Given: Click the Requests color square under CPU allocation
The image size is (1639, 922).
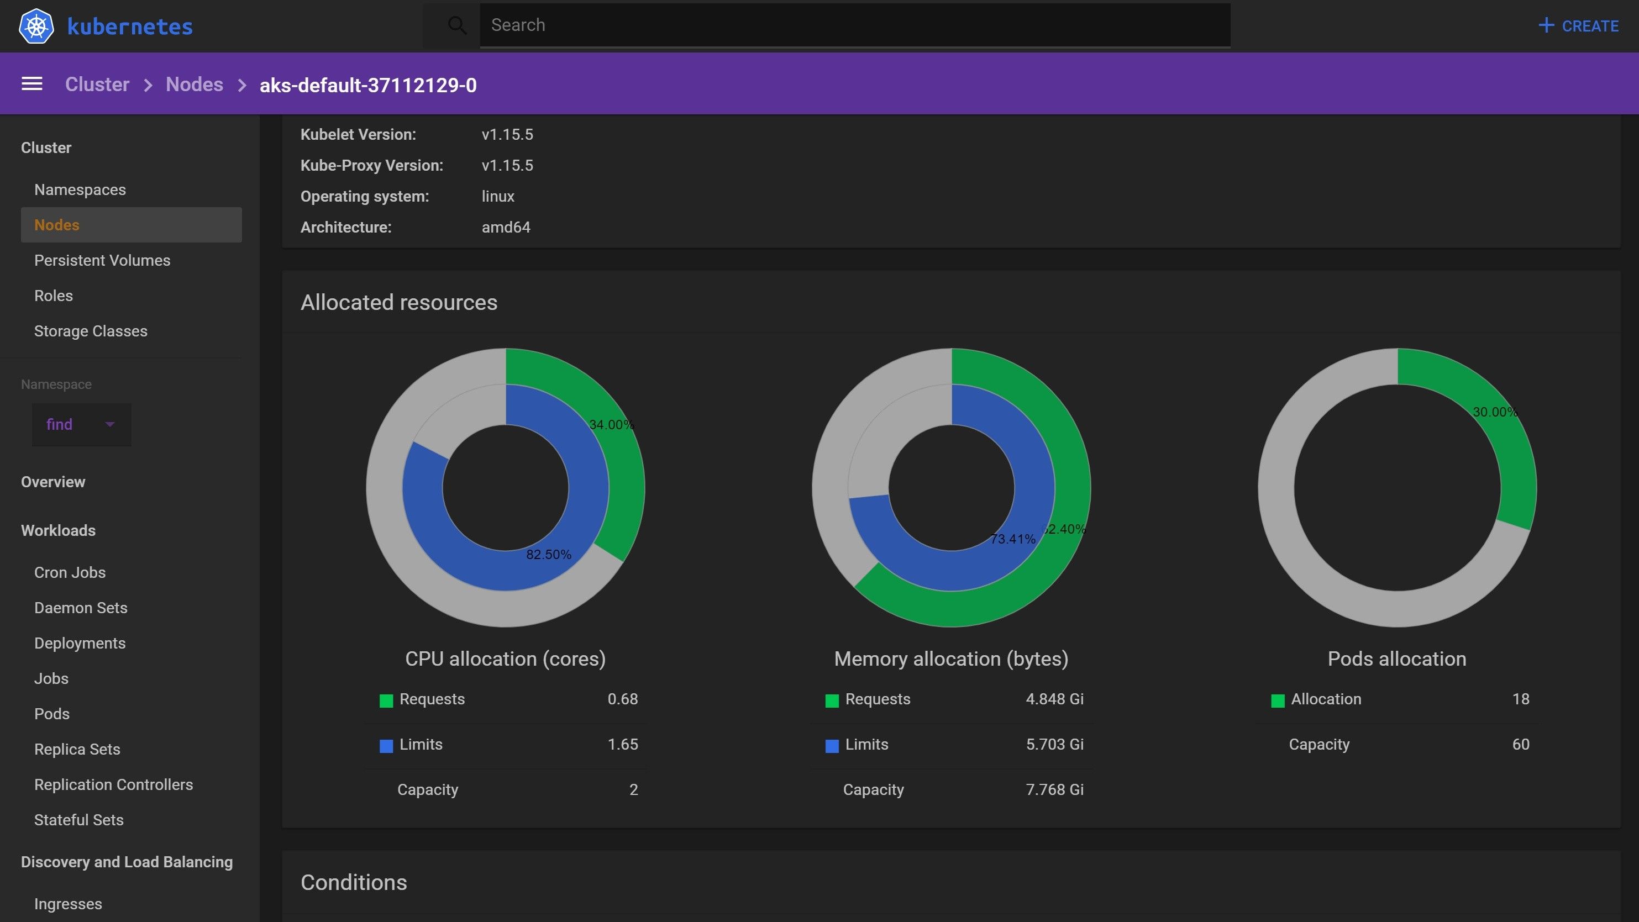Looking at the screenshot, I should tap(386, 699).
